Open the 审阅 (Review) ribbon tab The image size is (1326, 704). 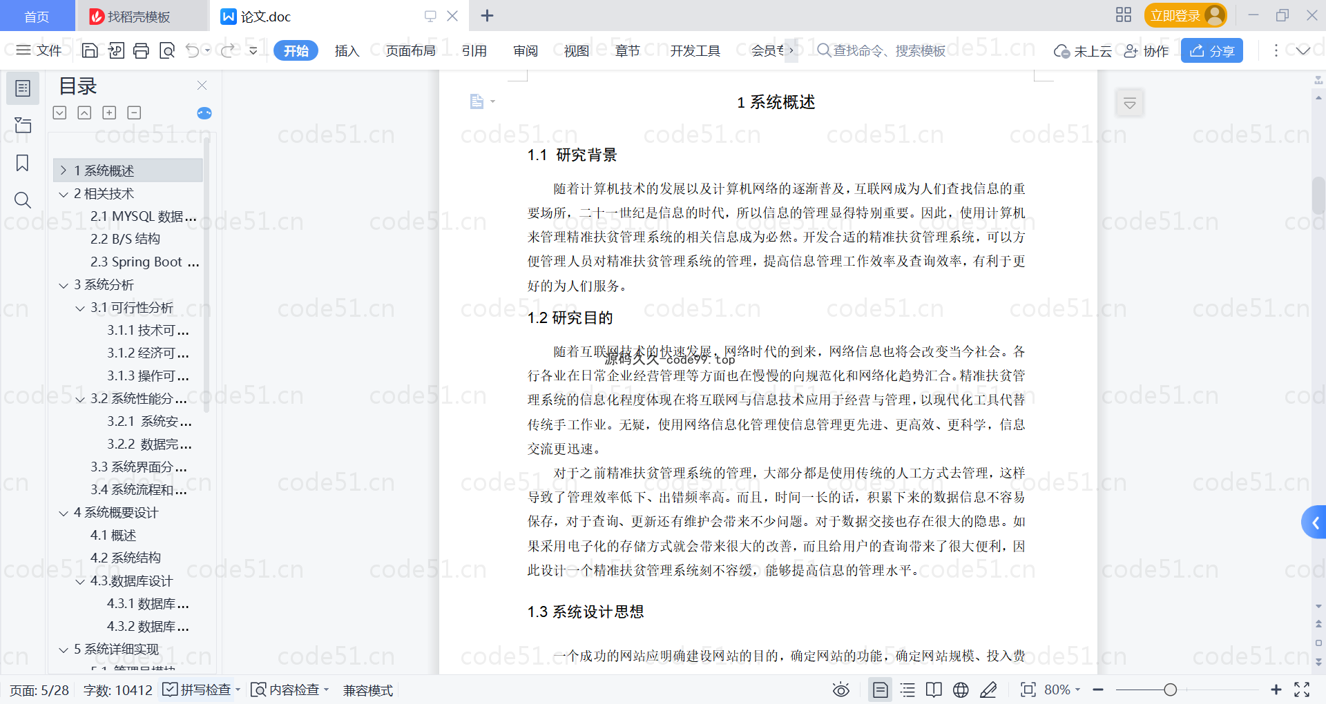(x=526, y=50)
